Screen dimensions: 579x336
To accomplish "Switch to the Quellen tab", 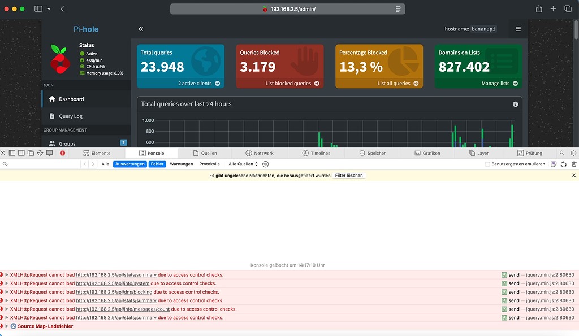I will (x=205, y=153).
